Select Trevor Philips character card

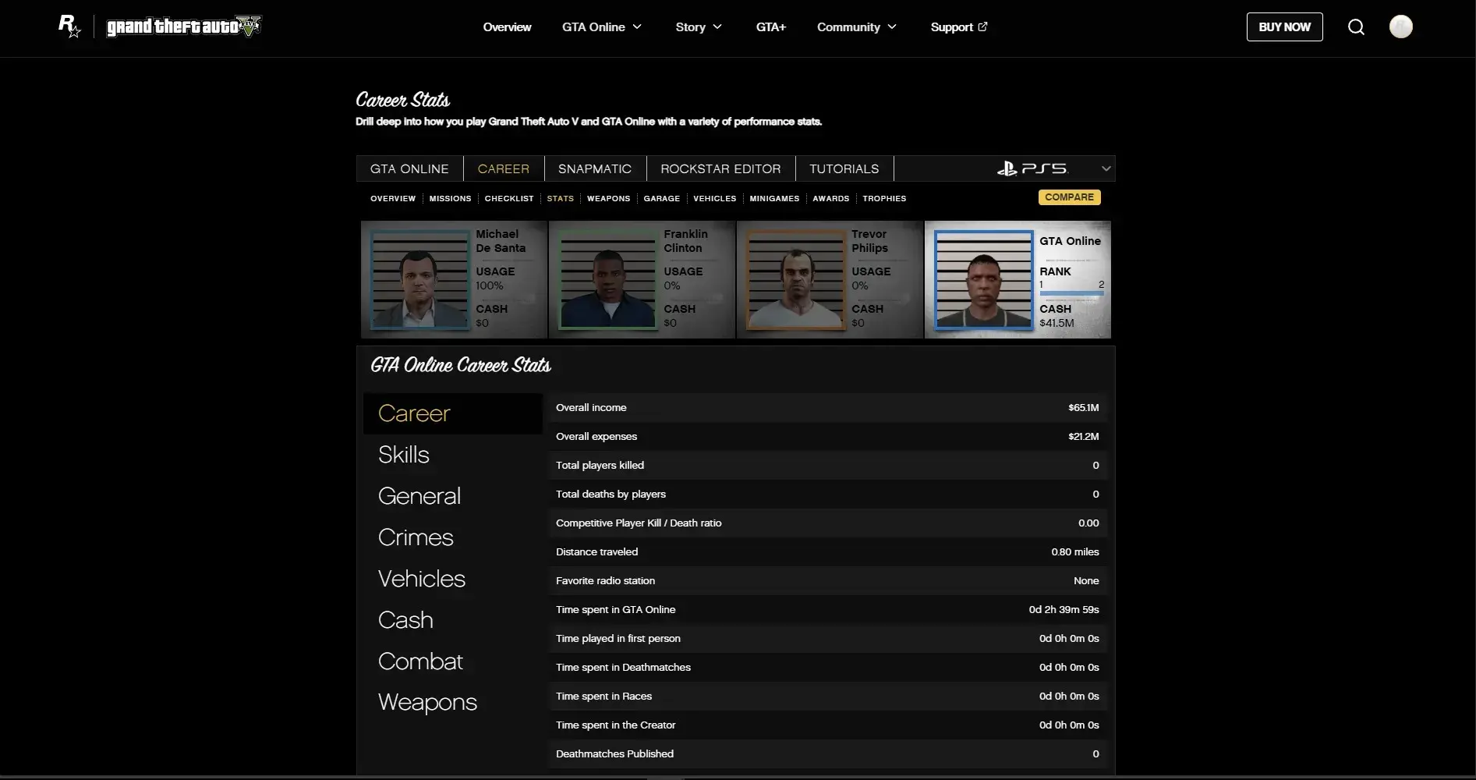830,279
